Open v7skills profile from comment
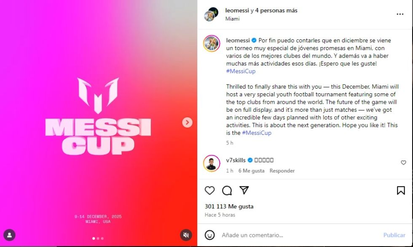This screenshot has height=247, width=413. 236,160
